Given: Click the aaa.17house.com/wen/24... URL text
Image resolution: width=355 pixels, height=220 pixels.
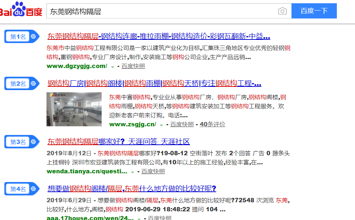Looking at the screenshot, I should [x=90, y=218].
